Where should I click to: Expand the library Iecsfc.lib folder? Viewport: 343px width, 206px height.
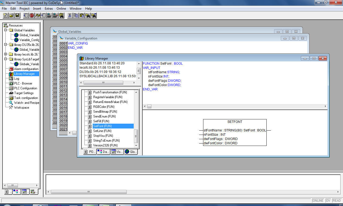click(x=5, y=54)
